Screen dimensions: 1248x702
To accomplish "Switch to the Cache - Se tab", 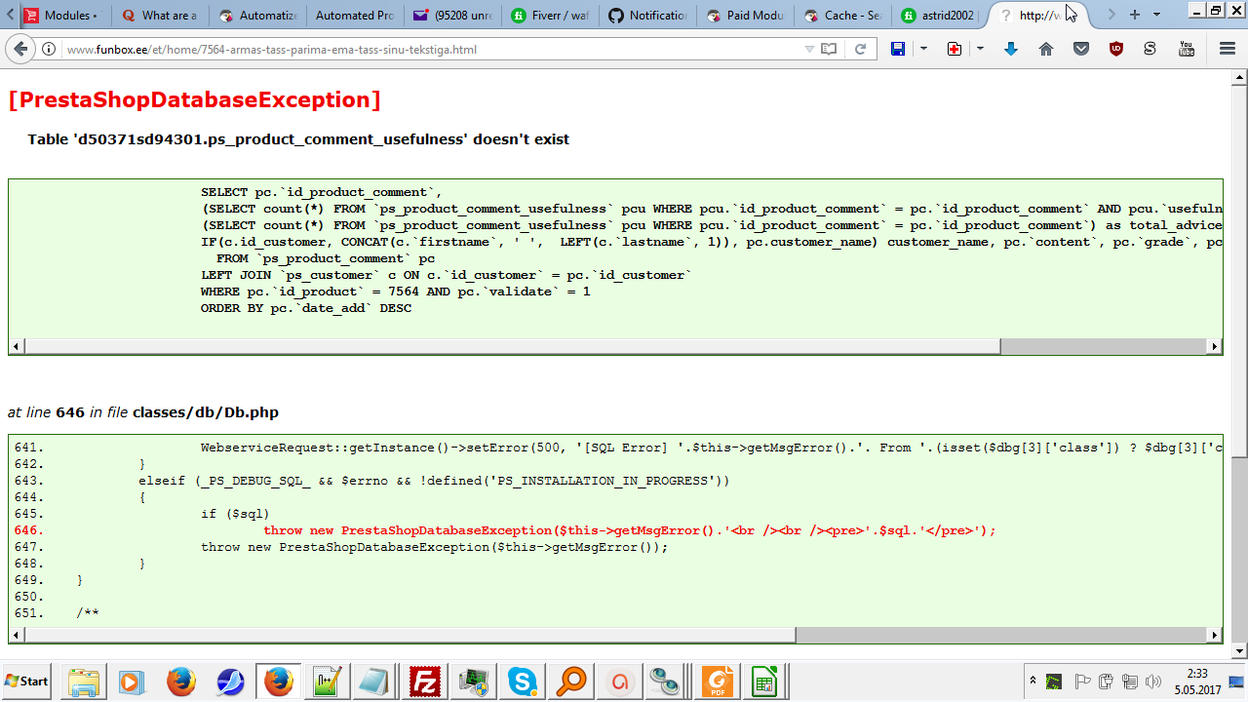I will (x=842, y=16).
